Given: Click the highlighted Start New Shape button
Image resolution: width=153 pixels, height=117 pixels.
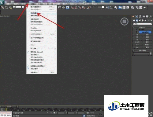Looking at the screenshot, I should 145,32.
